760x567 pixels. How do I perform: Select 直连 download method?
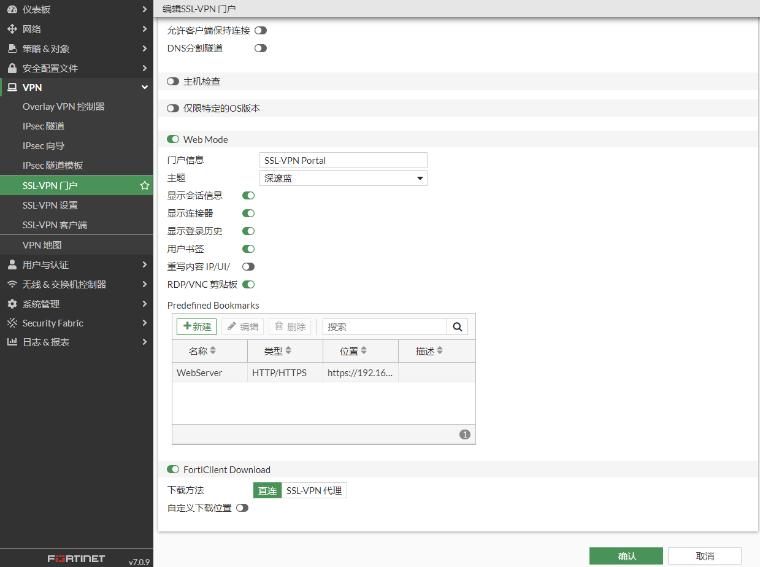(x=267, y=491)
